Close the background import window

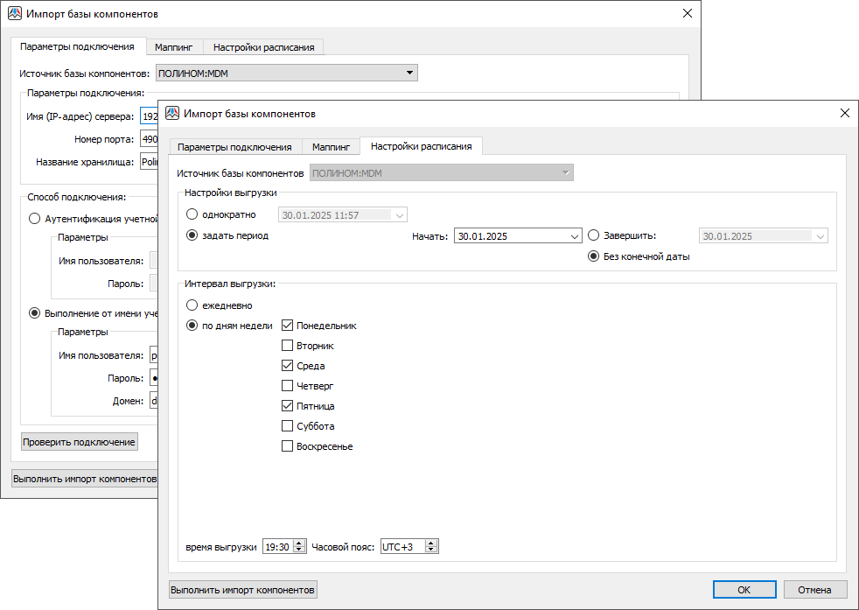(x=687, y=14)
